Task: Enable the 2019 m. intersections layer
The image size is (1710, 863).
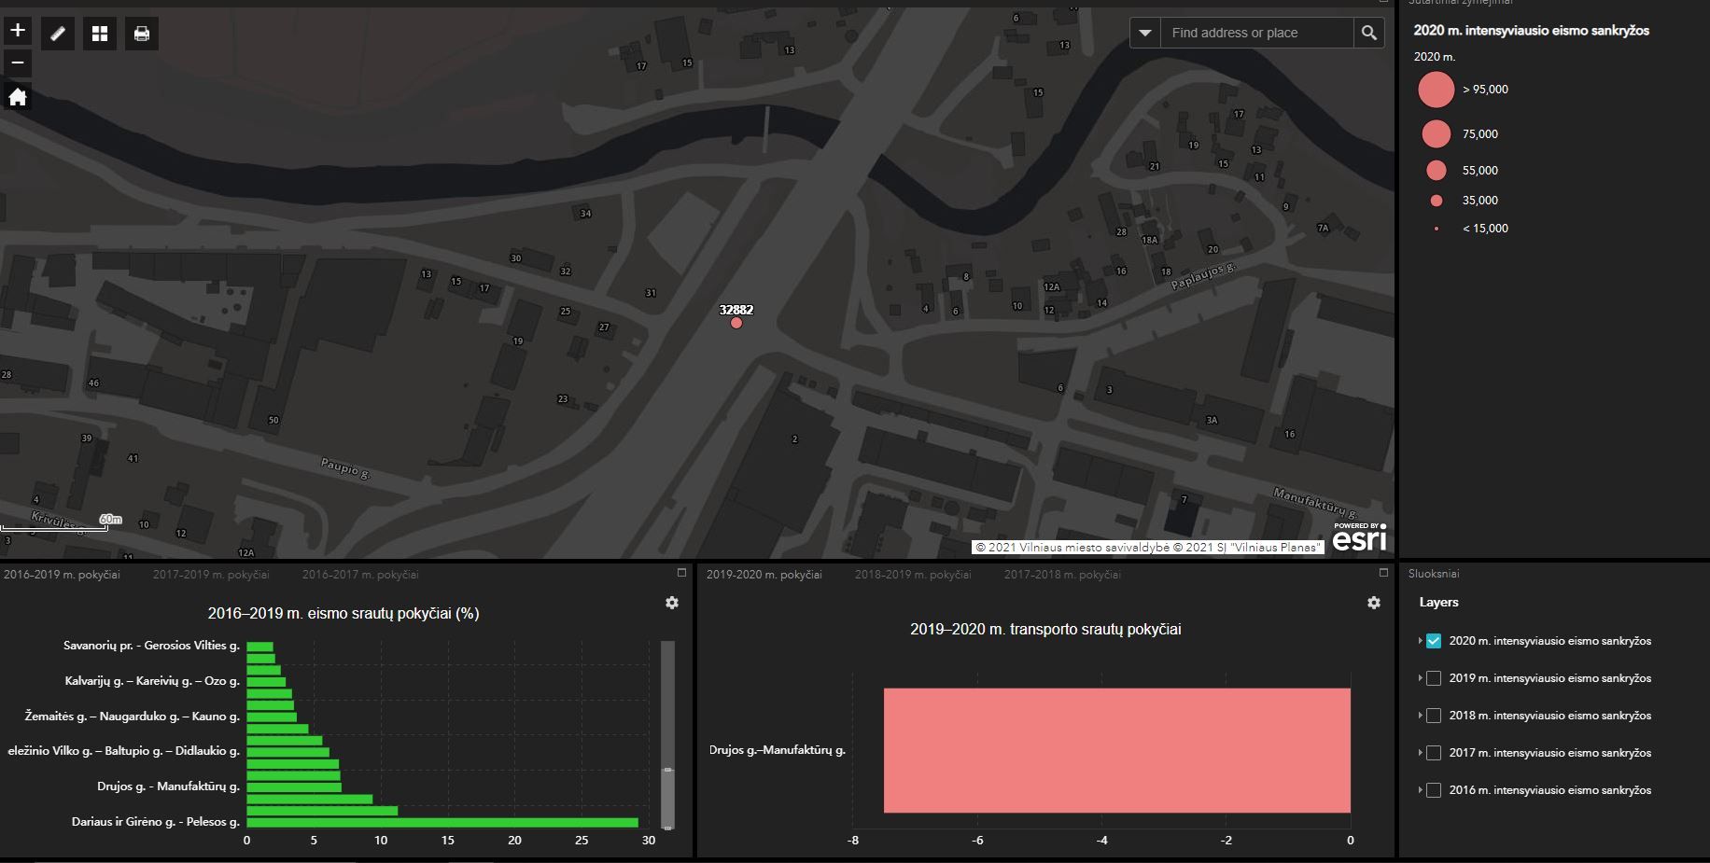Action: 1434,678
